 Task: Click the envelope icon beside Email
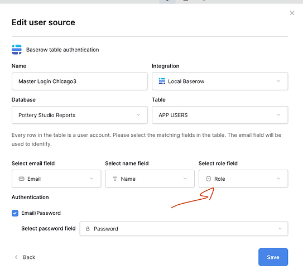point(21,179)
